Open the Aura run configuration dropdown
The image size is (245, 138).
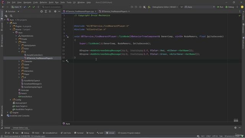click(200, 7)
